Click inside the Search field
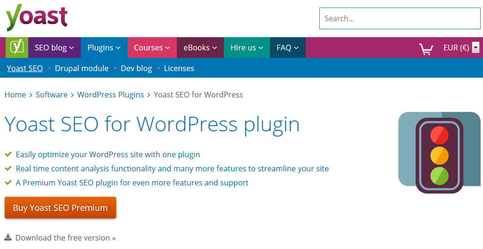This screenshot has height=249, width=483. point(400,18)
